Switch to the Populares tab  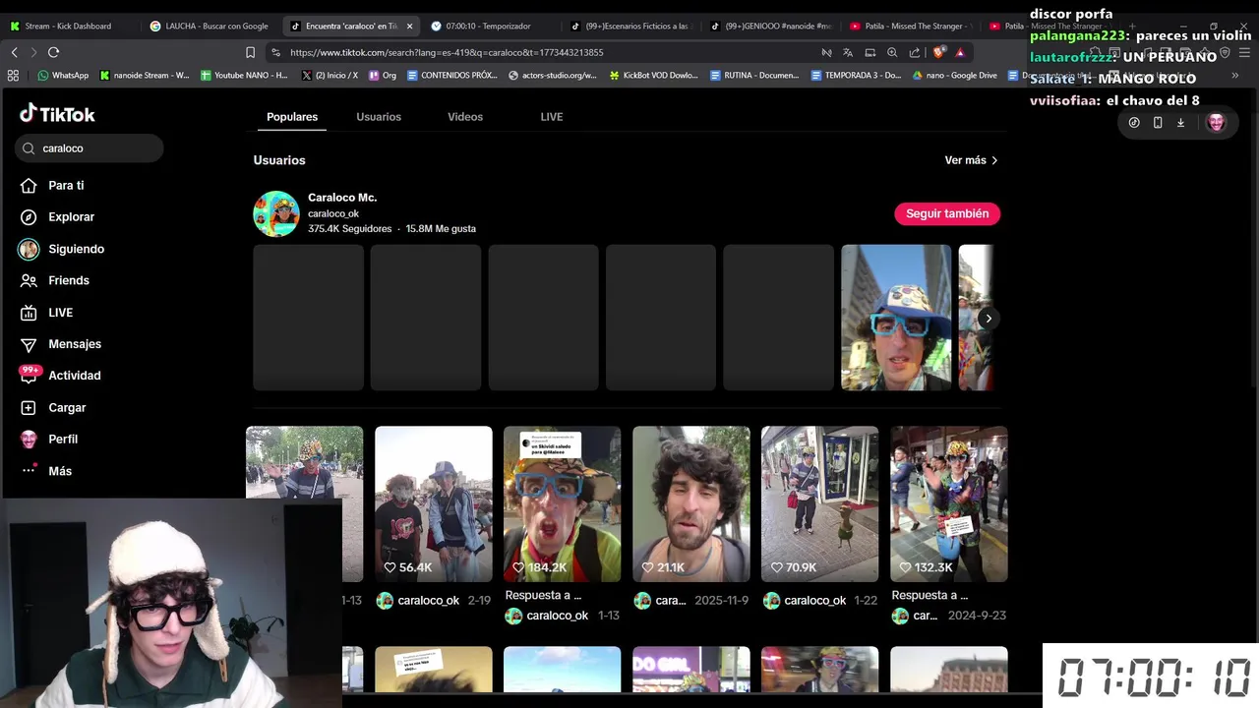pyautogui.click(x=292, y=117)
